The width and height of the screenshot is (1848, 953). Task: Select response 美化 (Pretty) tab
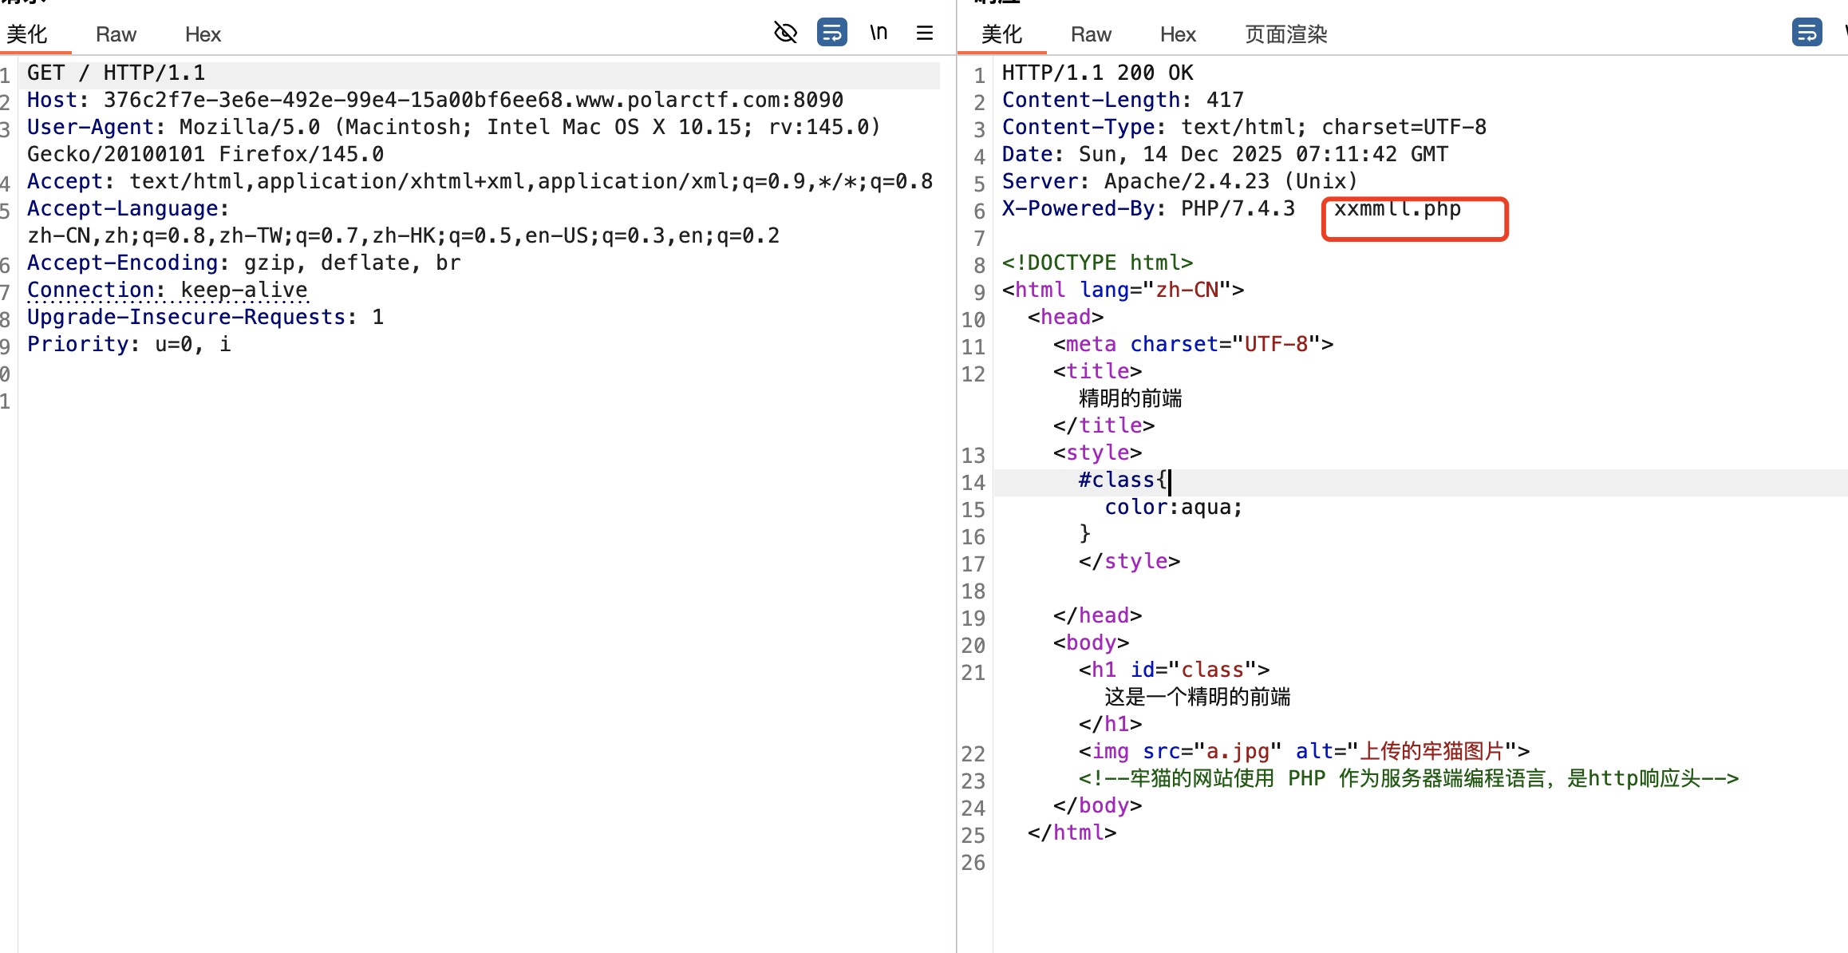1001,34
